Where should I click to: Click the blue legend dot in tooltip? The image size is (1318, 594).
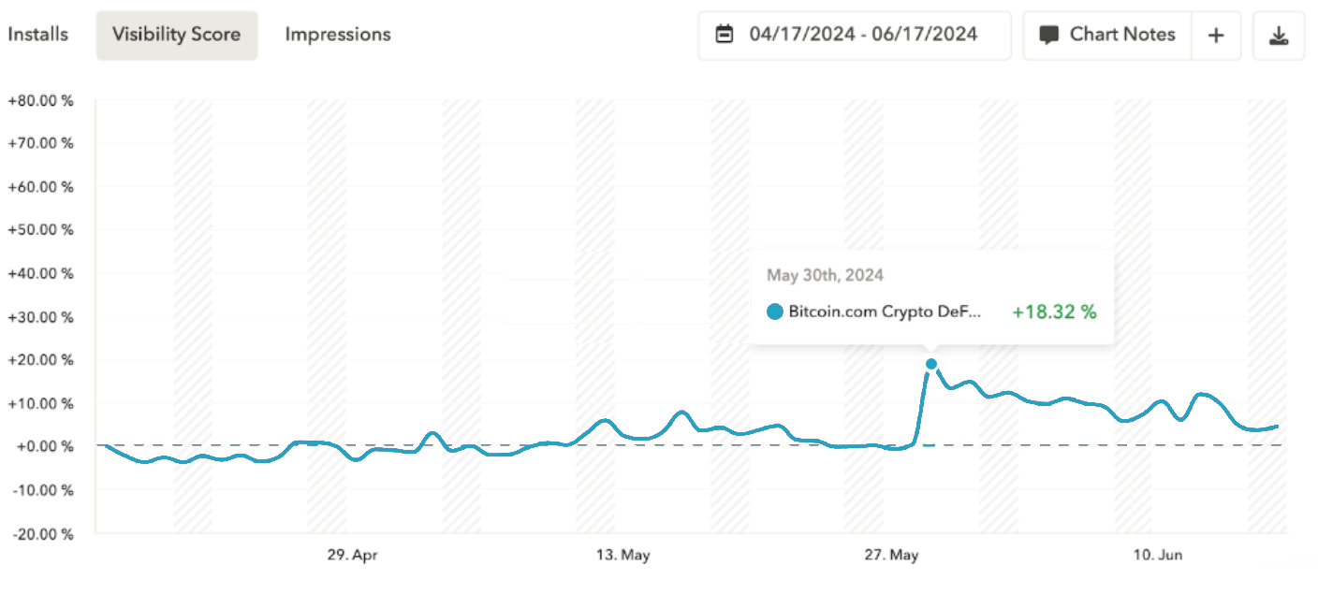[774, 312]
